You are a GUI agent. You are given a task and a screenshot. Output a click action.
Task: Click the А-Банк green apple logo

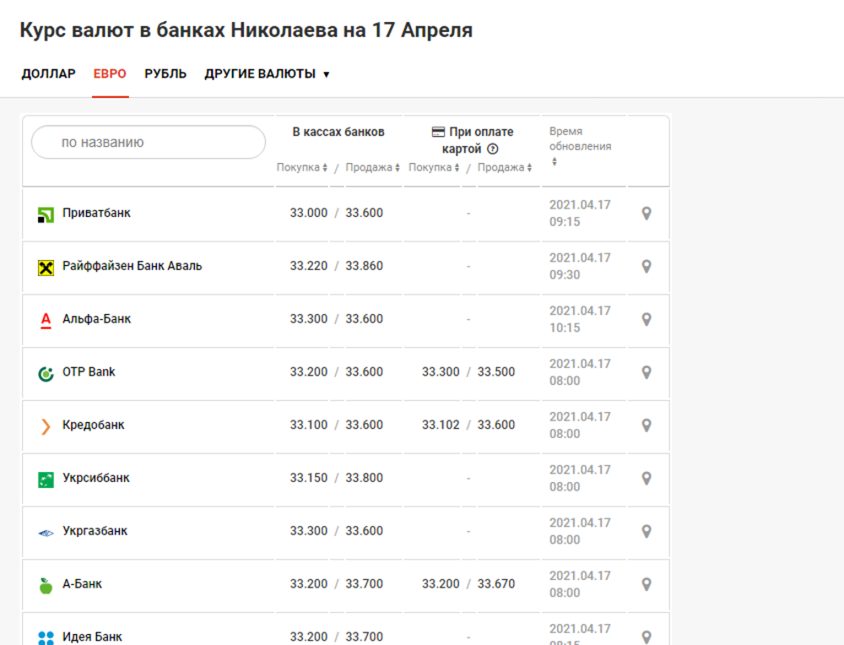pos(46,585)
